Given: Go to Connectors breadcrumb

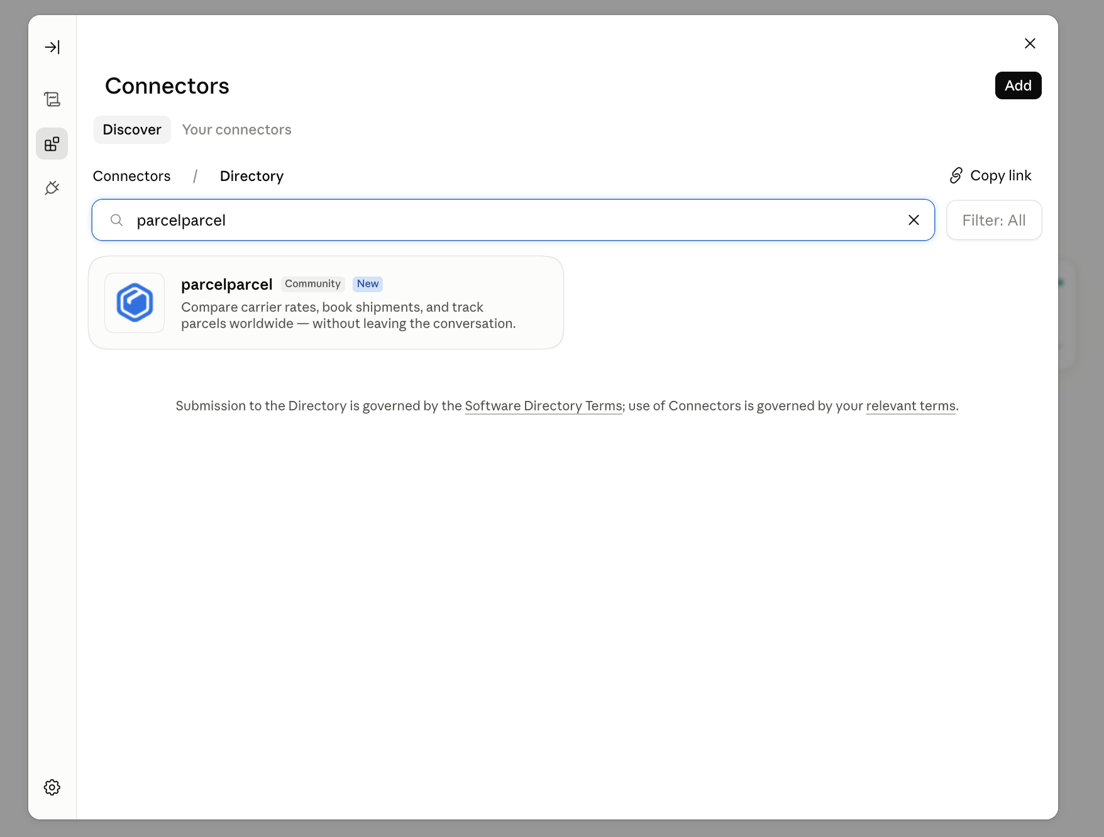Looking at the screenshot, I should 131,176.
